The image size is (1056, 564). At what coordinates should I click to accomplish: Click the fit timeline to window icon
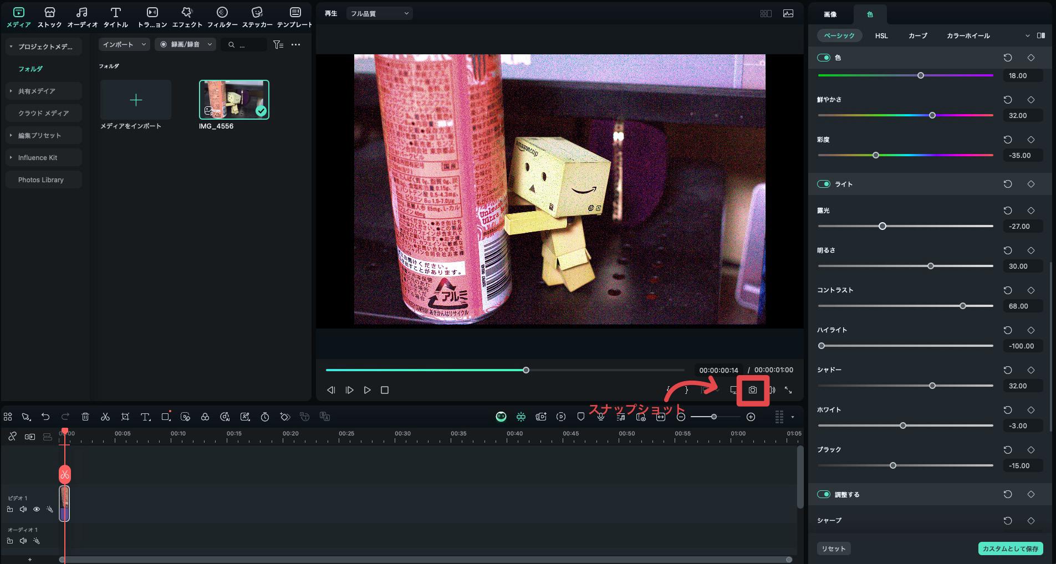(x=661, y=417)
